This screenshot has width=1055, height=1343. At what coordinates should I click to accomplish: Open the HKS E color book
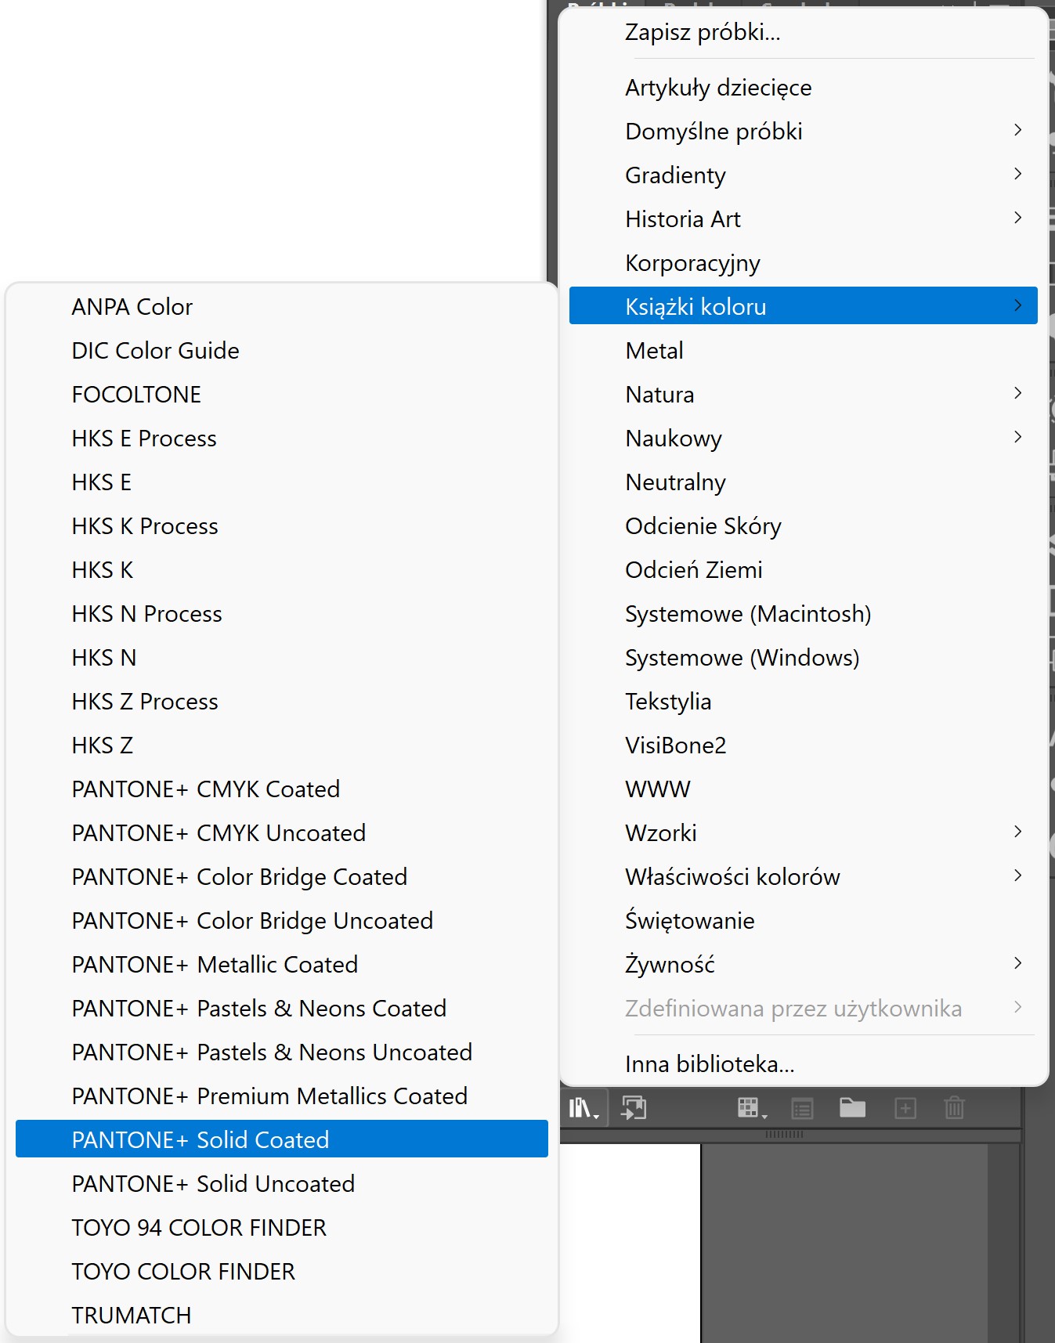pyautogui.click(x=282, y=482)
